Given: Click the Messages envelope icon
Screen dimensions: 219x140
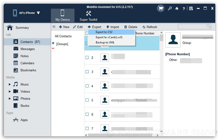Looking at the screenshot, I should click(16, 49).
